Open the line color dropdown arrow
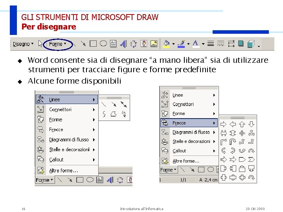The image size is (283, 212). coord(188,44)
